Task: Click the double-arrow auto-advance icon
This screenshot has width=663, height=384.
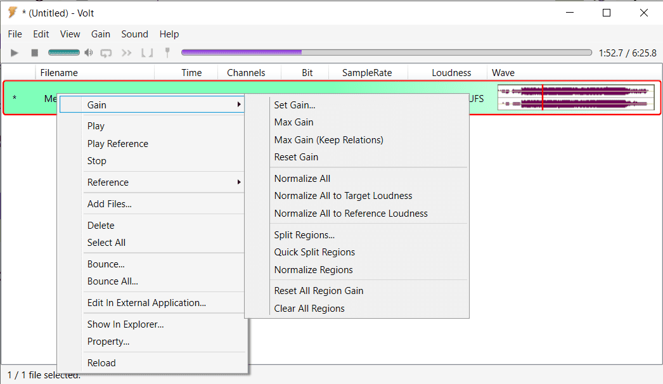Action: tap(127, 53)
